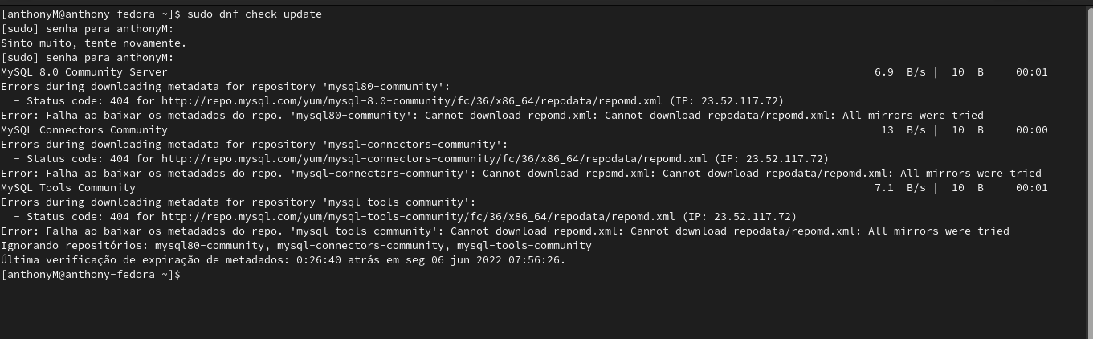
Task: Click the mysql-8.0-community repo URL
Action: tap(412, 101)
